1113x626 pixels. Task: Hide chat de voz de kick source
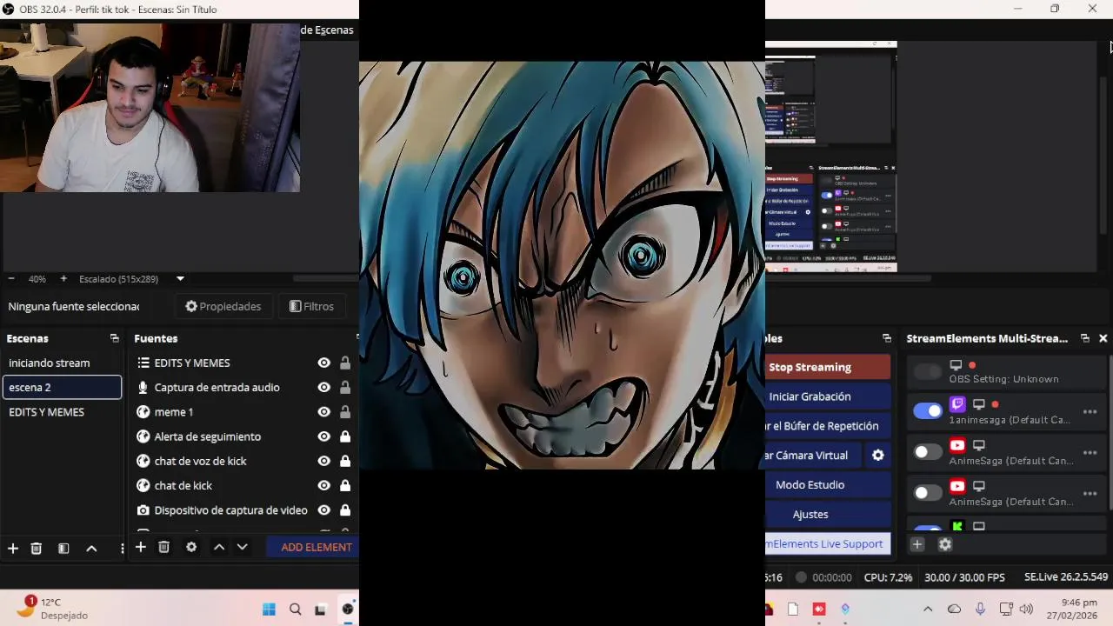(323, 461)
